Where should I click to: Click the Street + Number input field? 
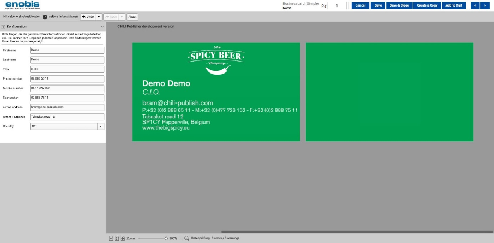tap(67, 117)
